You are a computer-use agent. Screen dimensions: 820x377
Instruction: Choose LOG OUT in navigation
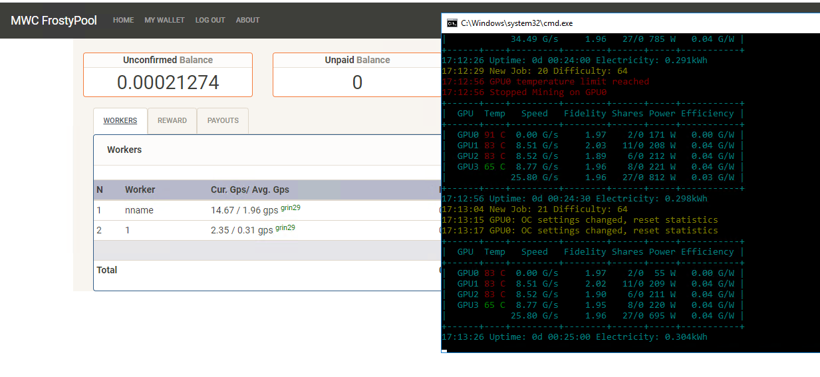(x=210, y=20)
